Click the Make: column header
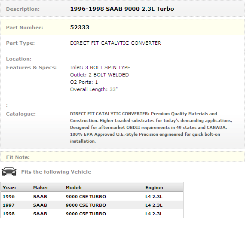Screen dimensions: 245x226 coord(40,188)
